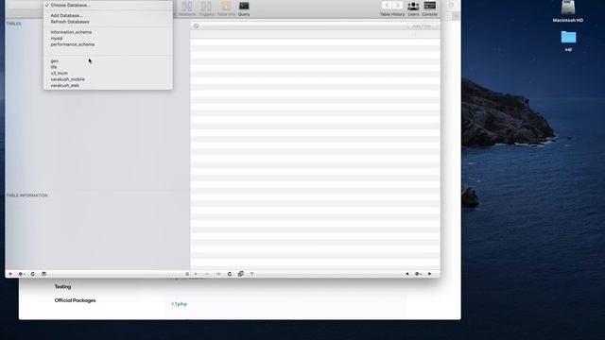This screenshot has height=340, width=605.
Task: Select 'Add Database...' from the menu
Action: [x=108, y=15]
